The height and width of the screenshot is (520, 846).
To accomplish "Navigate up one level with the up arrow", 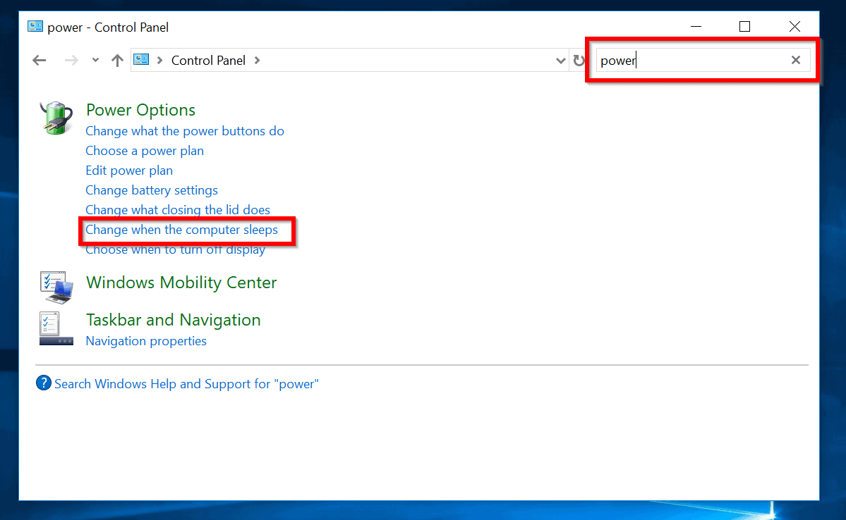I will (x=117, y=60).
